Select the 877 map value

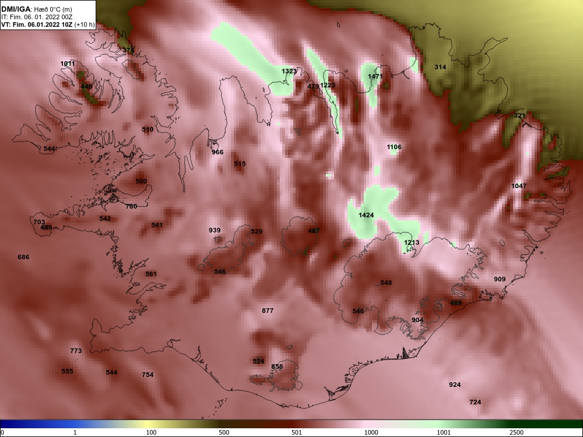click(x=268, y=311)
